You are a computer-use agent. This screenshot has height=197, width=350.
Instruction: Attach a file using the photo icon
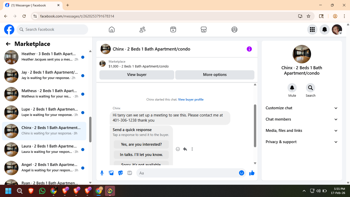[111, 173]
